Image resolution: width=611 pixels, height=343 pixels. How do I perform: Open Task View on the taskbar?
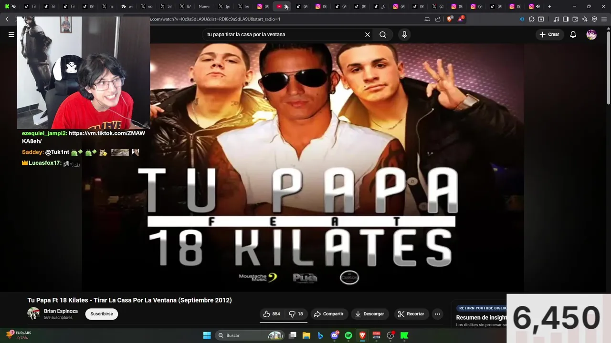pyautogui.click(x=293, y=335)
